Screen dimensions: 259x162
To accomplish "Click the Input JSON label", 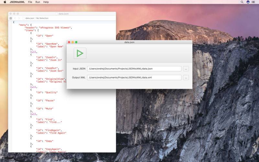I will click(x=79, y=69).
